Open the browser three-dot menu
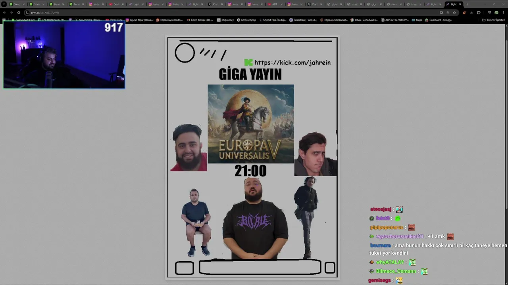 point(503,13)
